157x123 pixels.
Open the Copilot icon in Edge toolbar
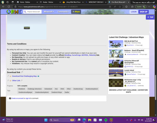[154, 7]
